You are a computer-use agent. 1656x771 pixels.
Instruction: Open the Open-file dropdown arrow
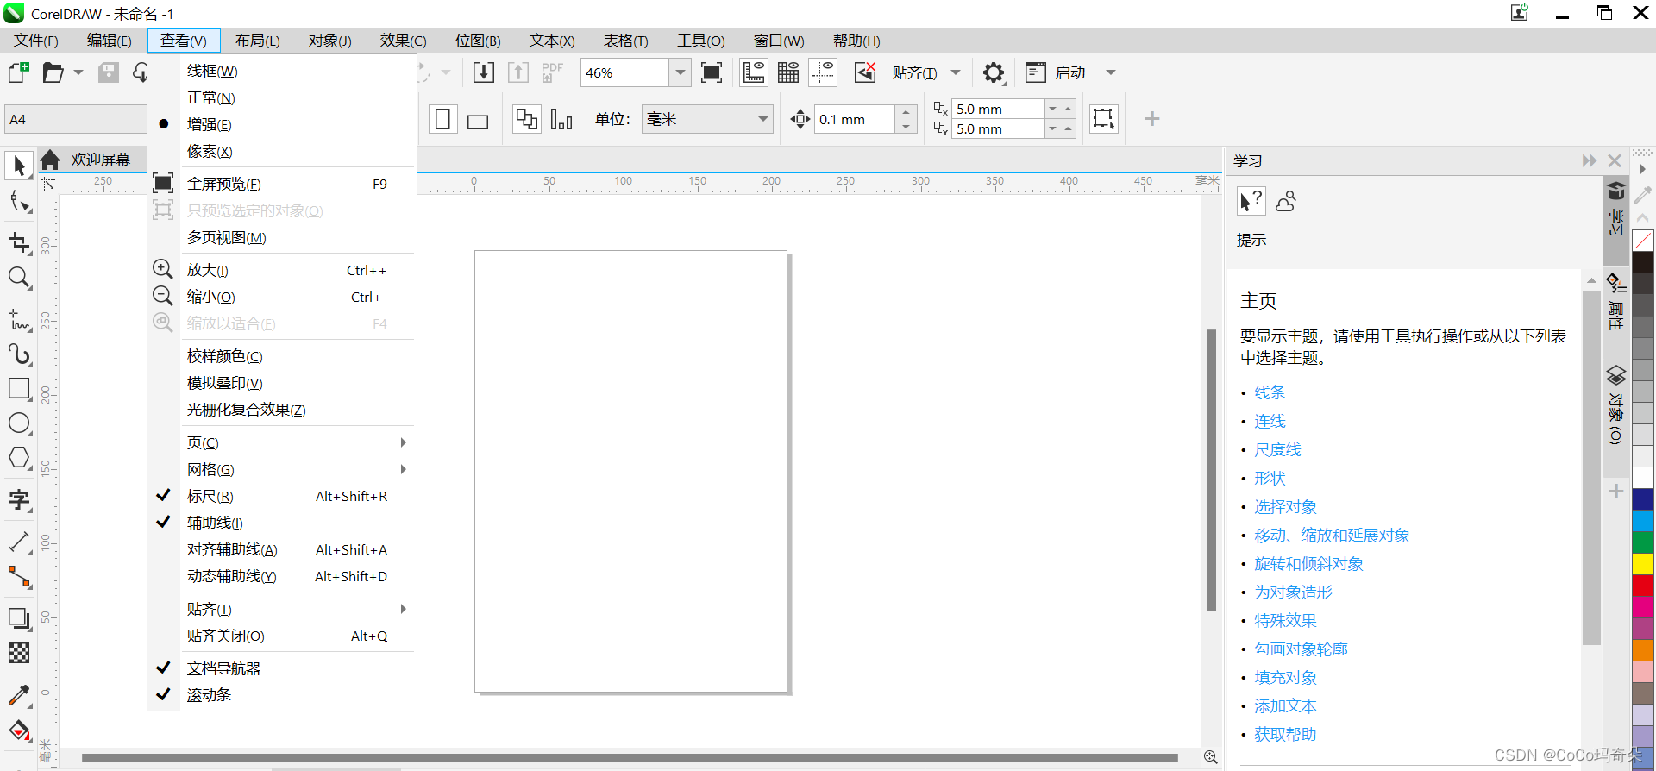[x=78, y=72]
